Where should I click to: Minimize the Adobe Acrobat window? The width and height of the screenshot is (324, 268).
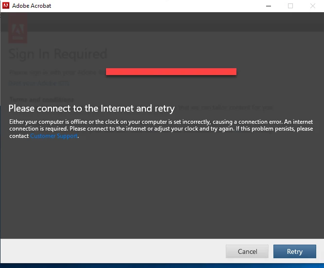[269, 6]
